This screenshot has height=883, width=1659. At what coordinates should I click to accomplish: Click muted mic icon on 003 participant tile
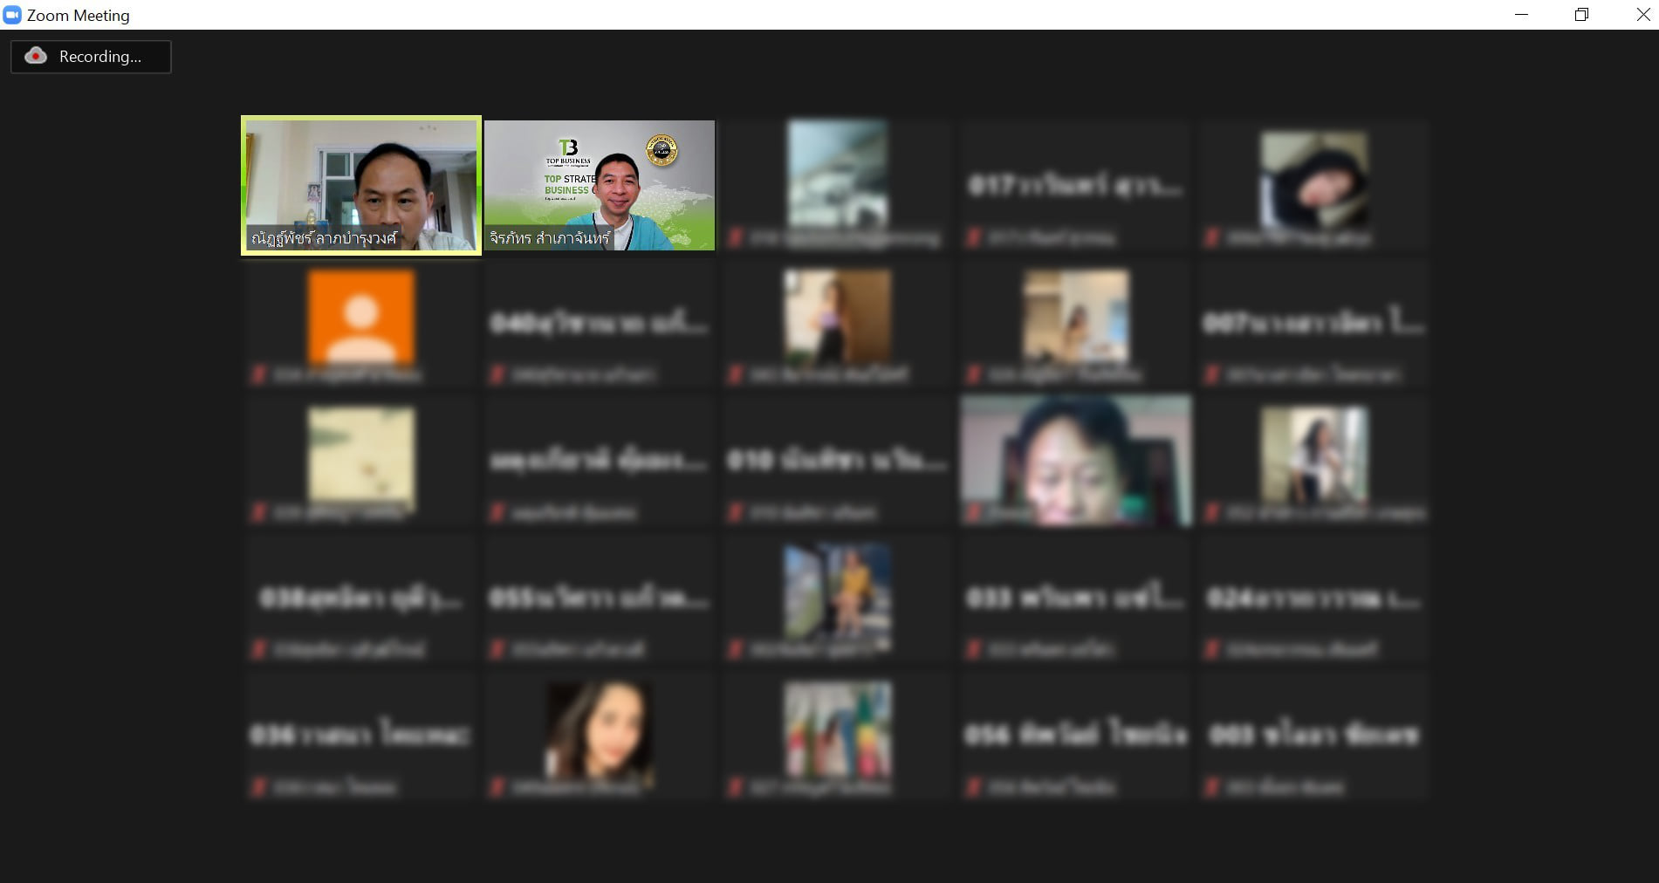(x=1211, y=788)
